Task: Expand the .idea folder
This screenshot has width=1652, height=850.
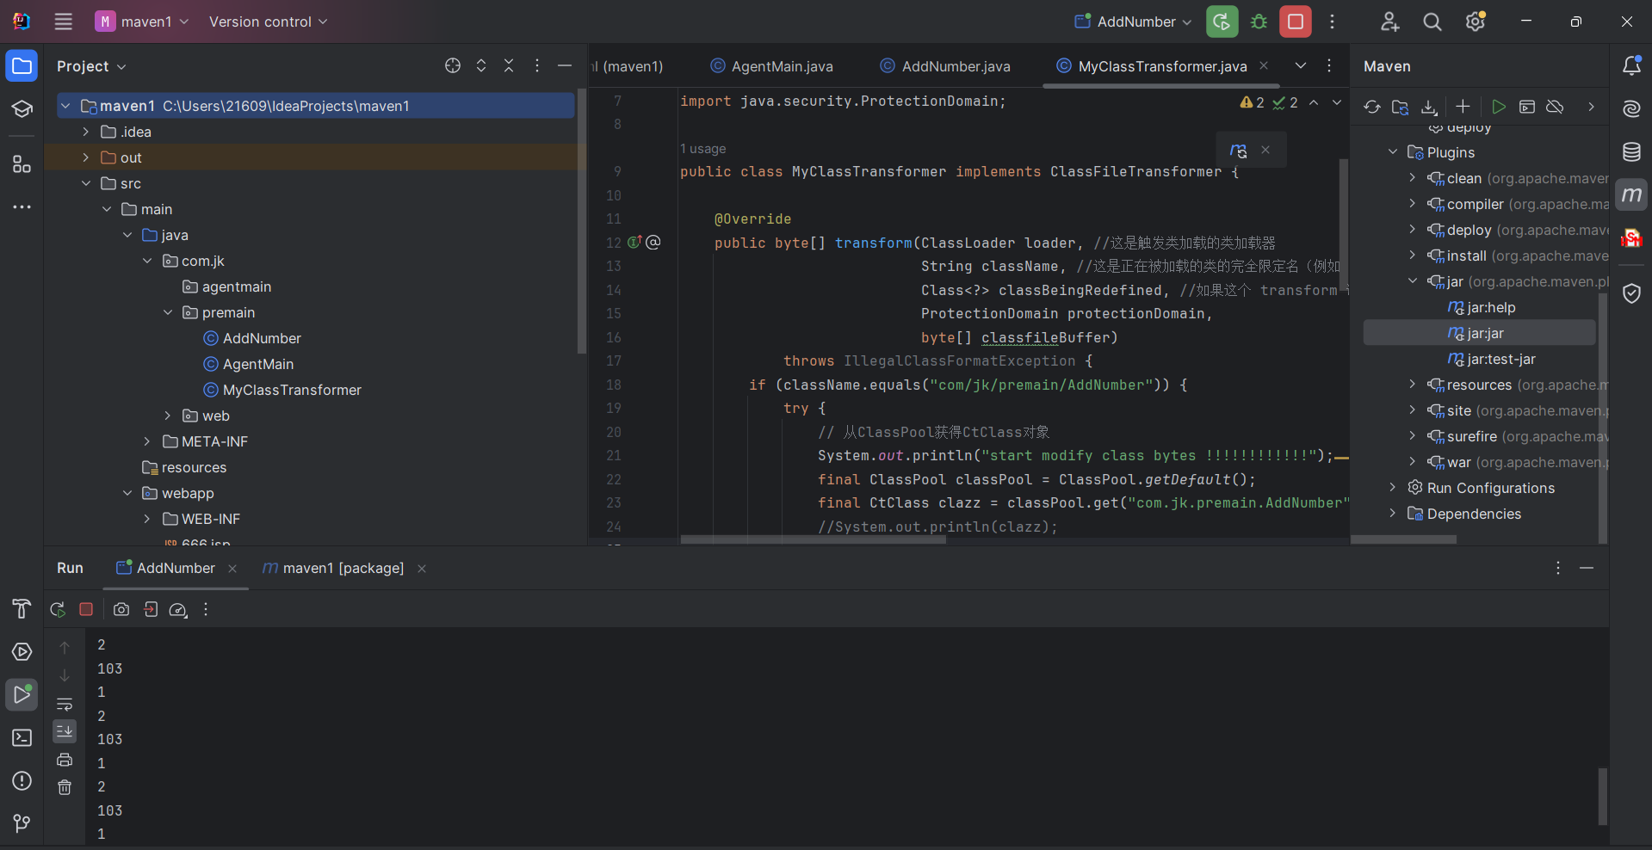Action: coord(86,132)
